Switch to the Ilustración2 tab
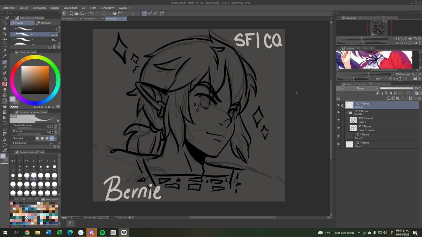This screenshot has height=237, width=422. [72, 18]
